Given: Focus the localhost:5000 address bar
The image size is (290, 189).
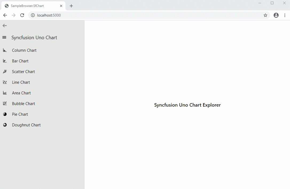Looking at the screenshot, I should [134, 15].
